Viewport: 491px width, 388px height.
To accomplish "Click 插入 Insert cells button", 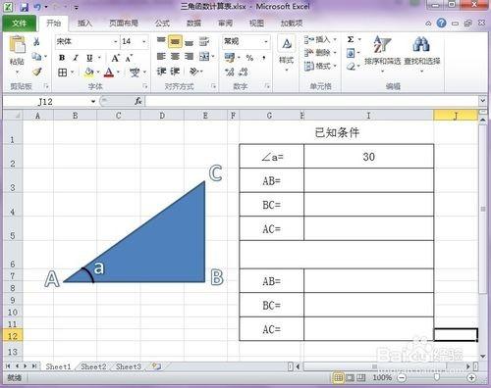I will (319, 39).
